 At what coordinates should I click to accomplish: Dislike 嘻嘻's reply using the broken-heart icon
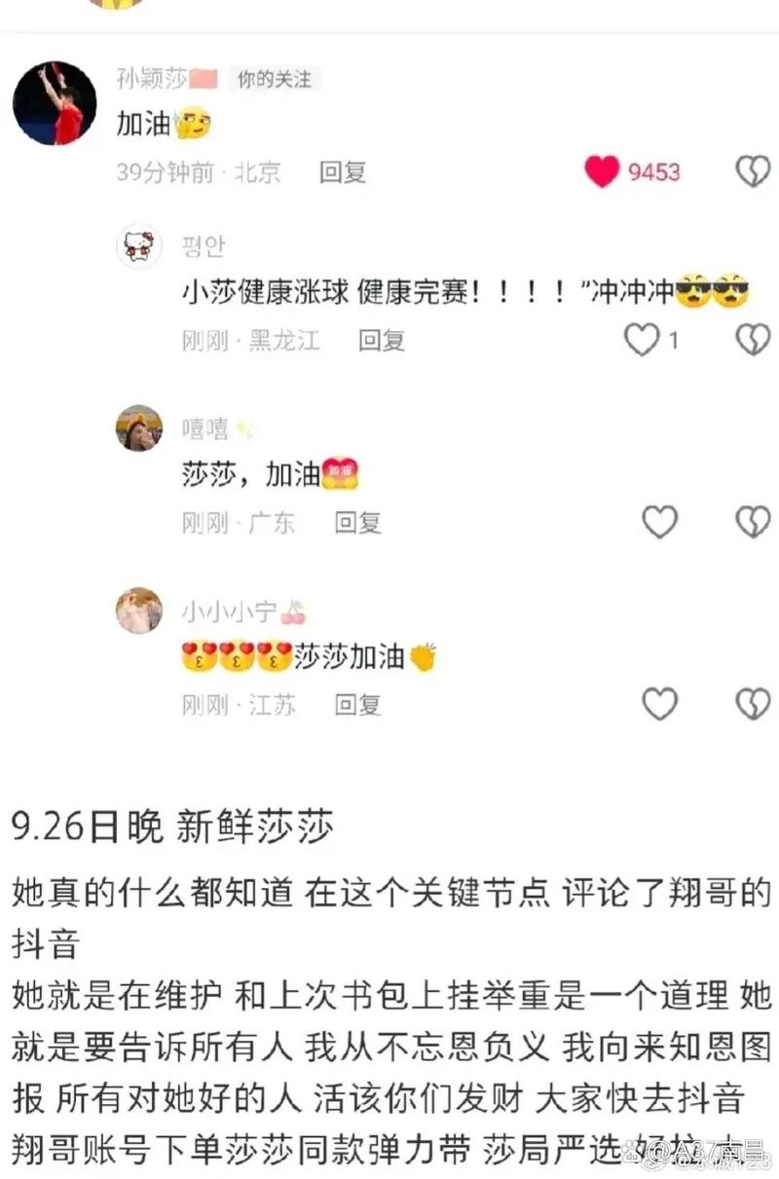[x=752, y=523]
